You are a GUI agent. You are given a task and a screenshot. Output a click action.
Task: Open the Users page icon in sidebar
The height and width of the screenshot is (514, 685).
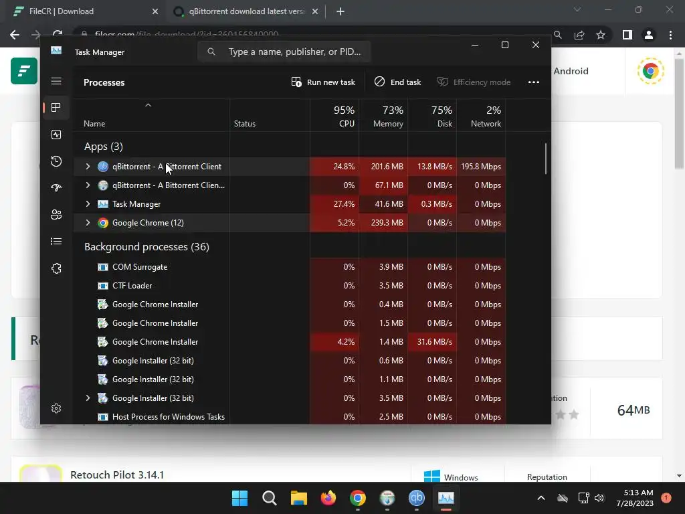point(56,215)
